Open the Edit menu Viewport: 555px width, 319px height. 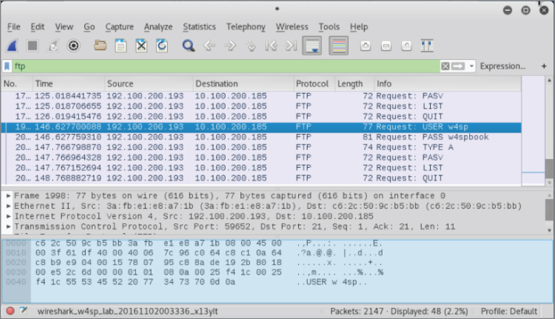[x=37, y=27]
